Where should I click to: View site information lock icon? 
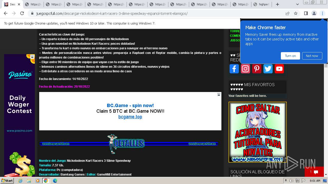[x=32, y=14]
